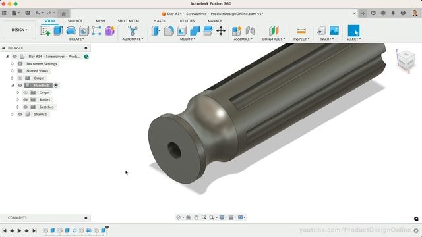This screenshot has width=422, height=237.
Task: Expand the Bodies folder
Action: [18, 99]
